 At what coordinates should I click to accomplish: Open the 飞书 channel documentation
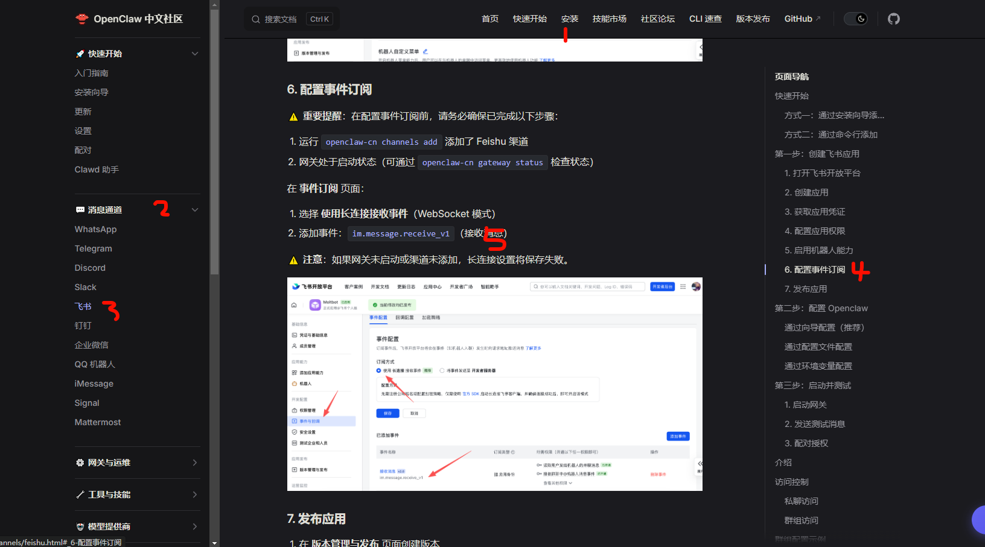(82, 306)
